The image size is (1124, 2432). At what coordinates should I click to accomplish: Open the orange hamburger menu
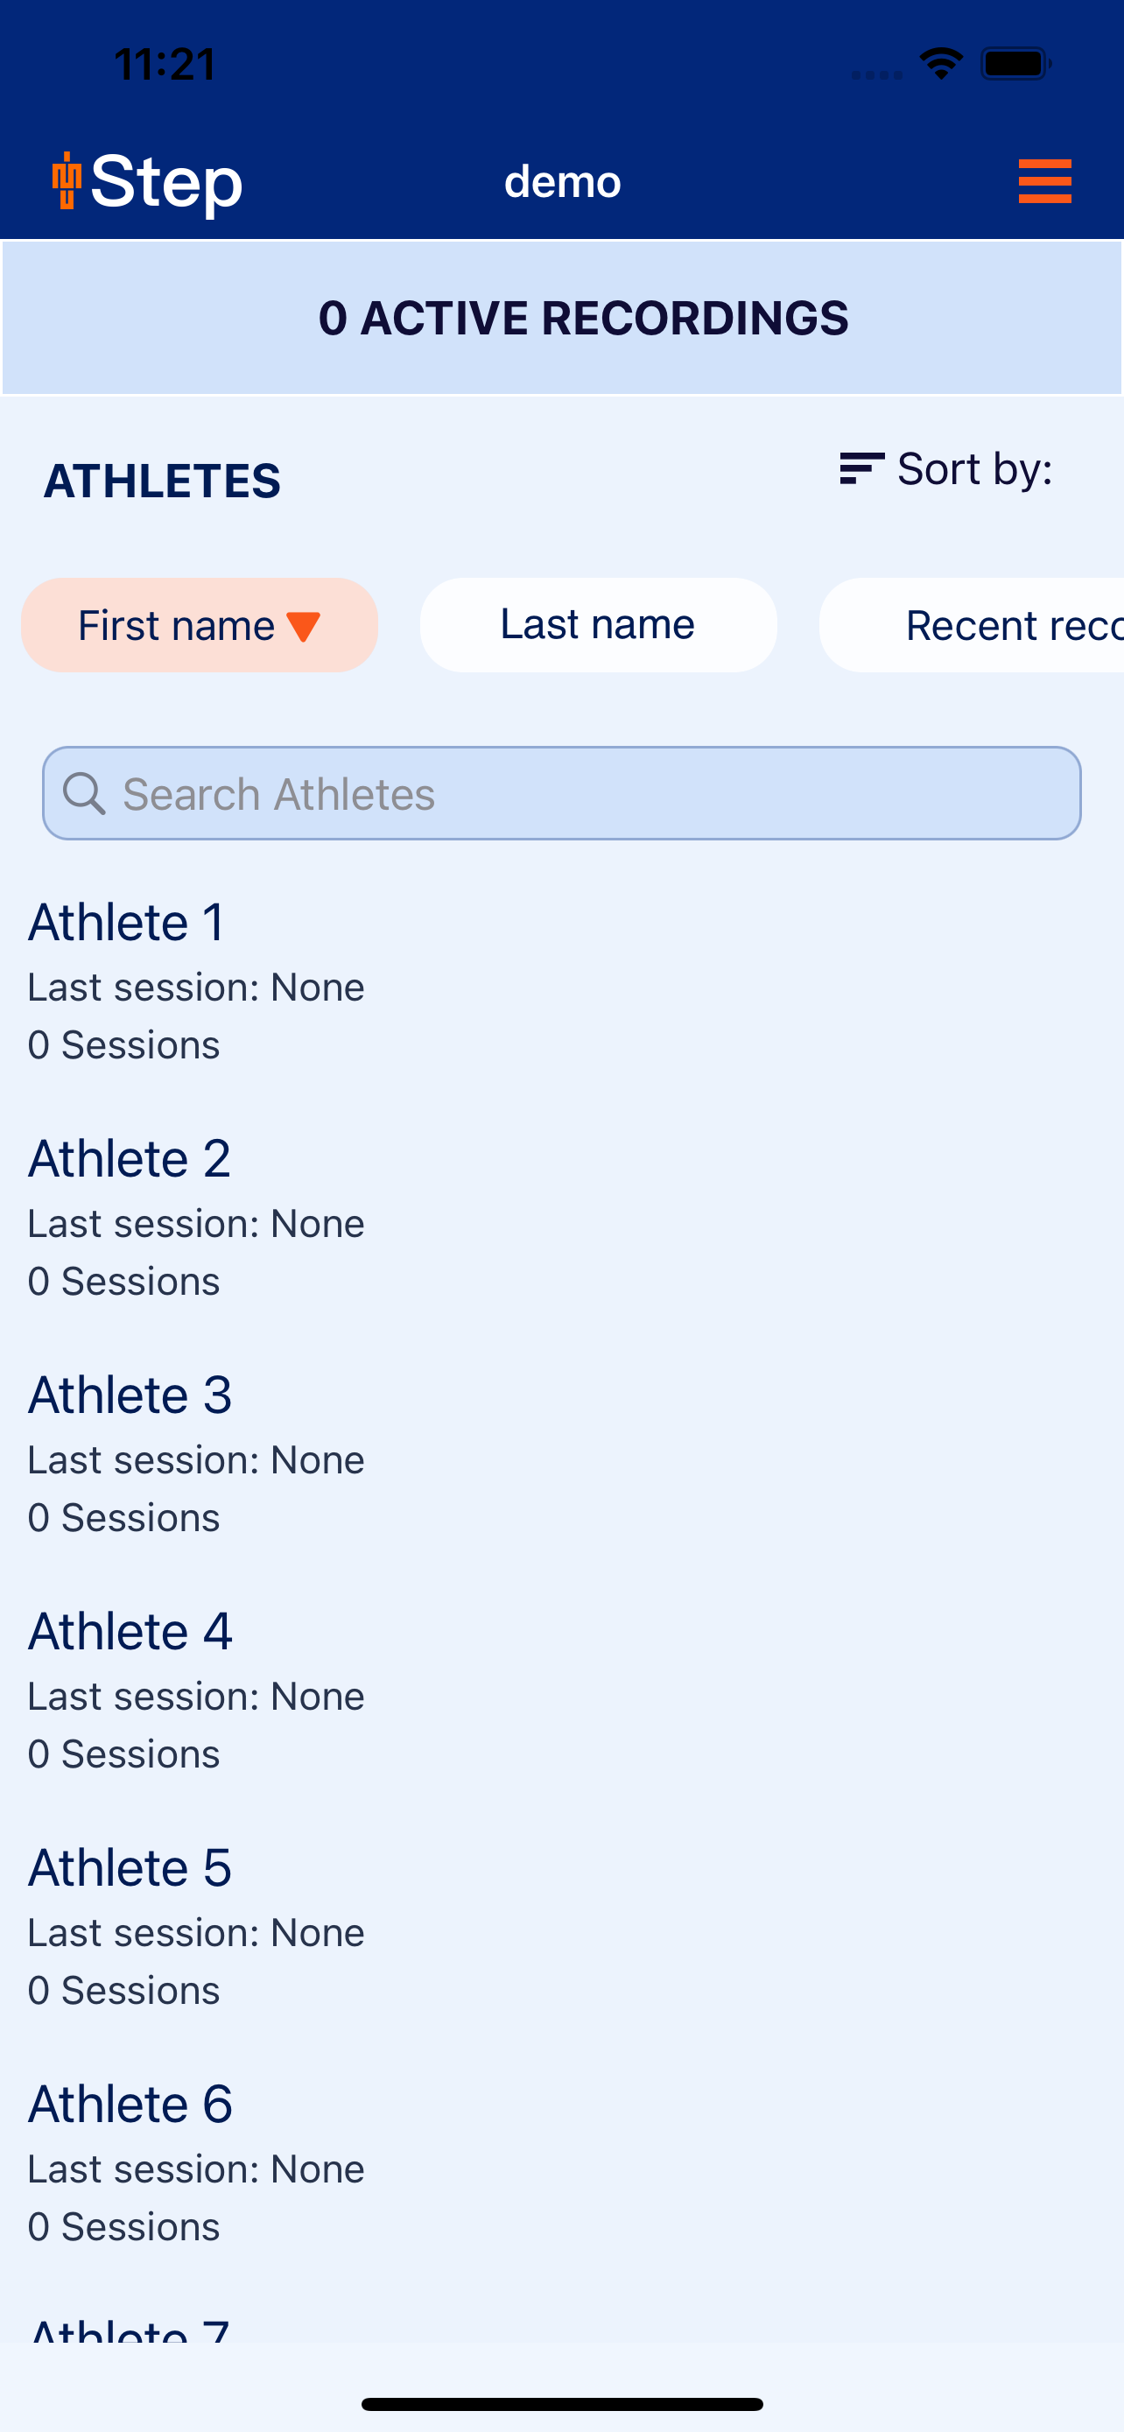tap(1044, 181)
